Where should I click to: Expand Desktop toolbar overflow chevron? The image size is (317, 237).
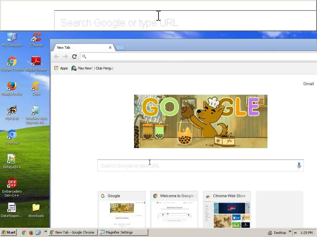tap(290, 231)
